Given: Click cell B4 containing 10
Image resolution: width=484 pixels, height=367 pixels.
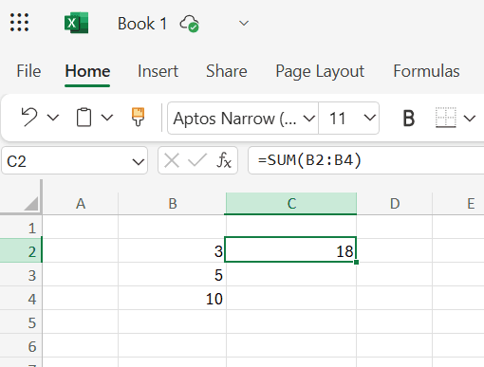Looking at the screenshot, I should click(172, 299).
